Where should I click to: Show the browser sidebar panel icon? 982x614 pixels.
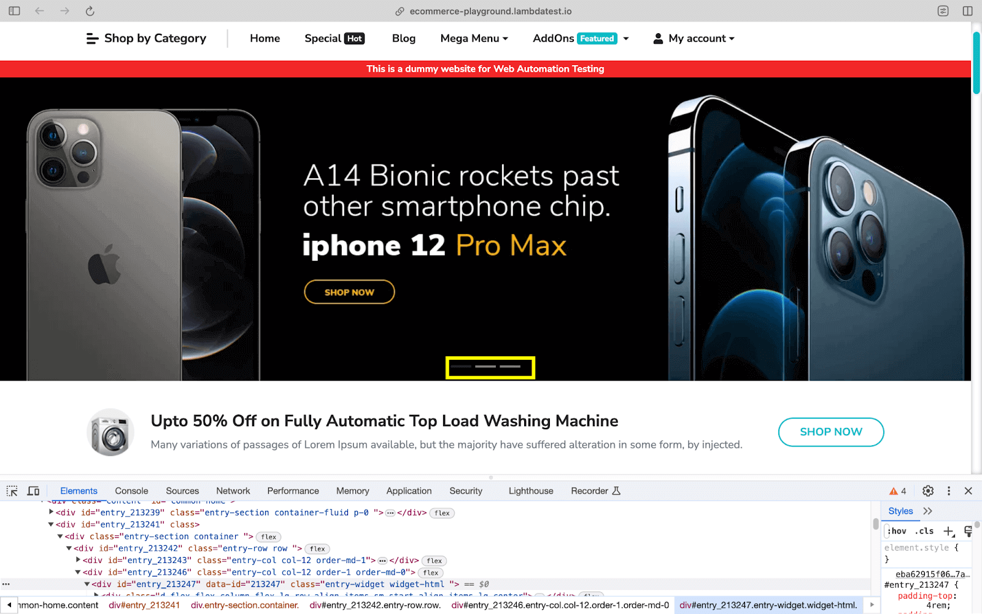coord(14,11)
